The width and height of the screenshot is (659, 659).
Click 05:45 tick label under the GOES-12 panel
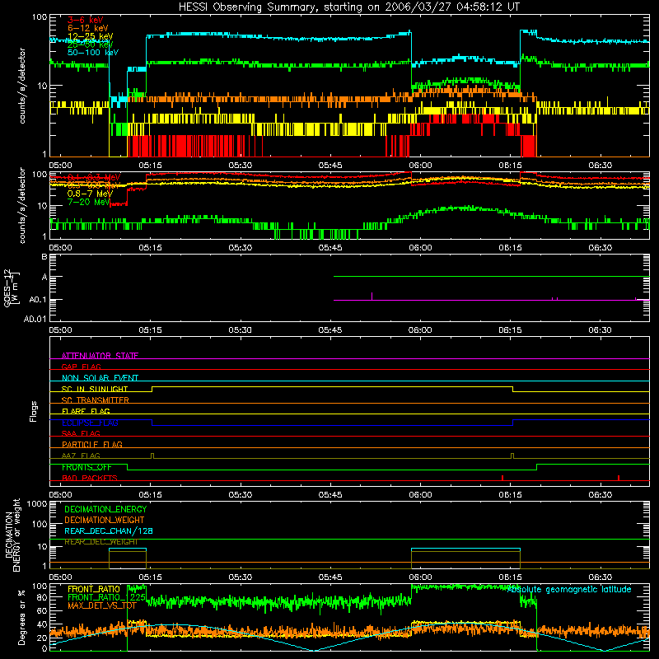pyautogui.click(x=330, y=330)
